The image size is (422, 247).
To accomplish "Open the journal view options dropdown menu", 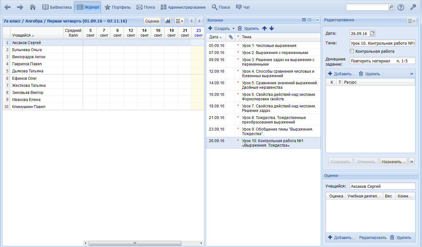I will click(x=179, y=21).
